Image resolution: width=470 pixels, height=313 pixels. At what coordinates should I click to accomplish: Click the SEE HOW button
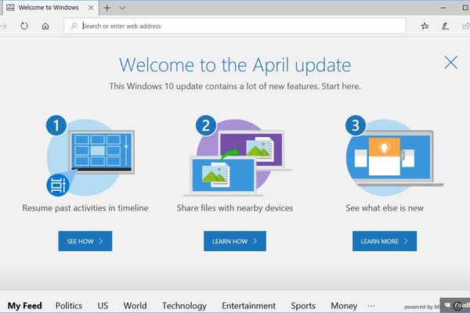click(x=85, y=241)
